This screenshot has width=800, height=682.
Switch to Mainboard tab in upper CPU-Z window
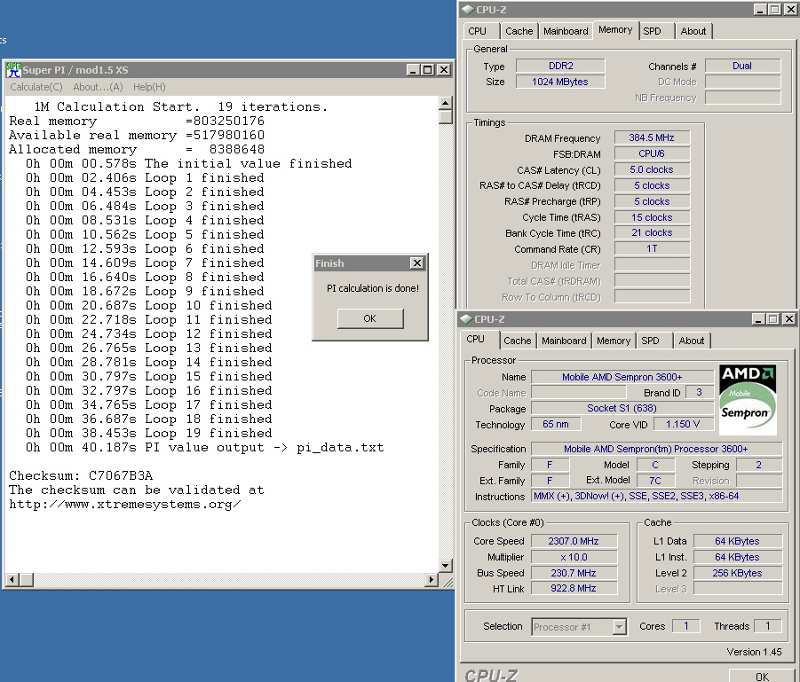(x=566, y=31)
